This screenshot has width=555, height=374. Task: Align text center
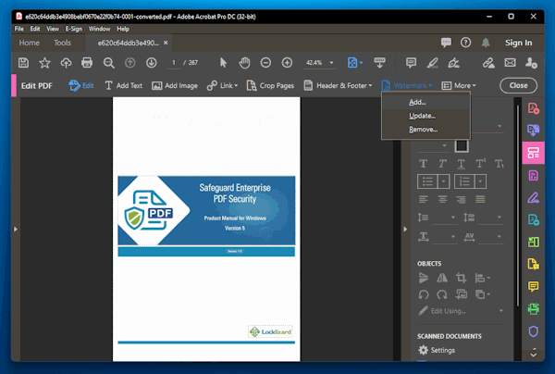[442, 199]
